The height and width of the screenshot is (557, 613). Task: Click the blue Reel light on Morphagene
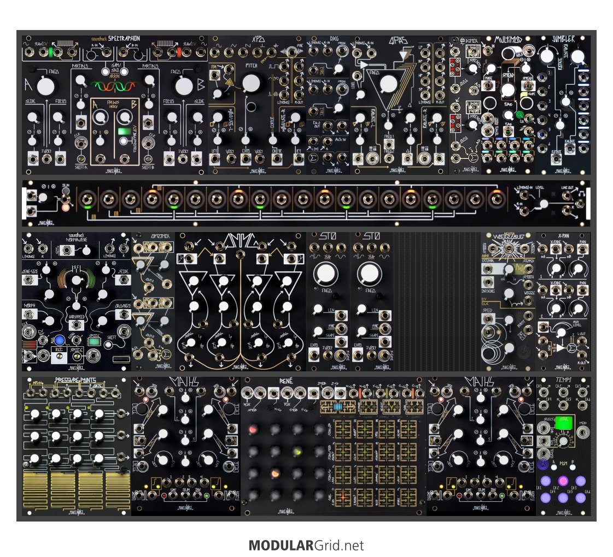(x=60, y=340)
